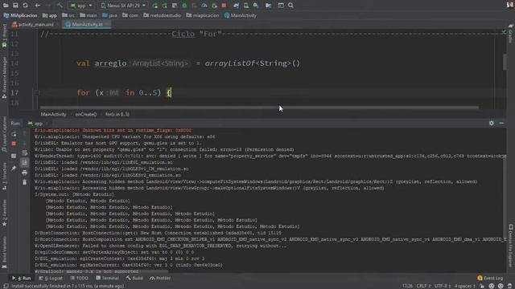Open Favorites side panel
This screenshot has height=289, width=515.
click(4, 213)
